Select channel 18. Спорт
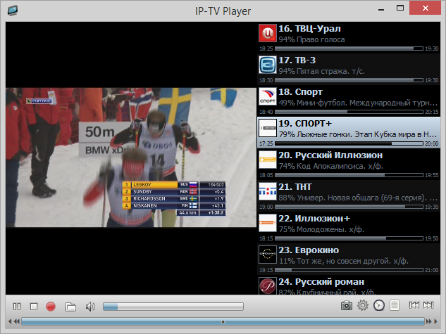This screenshot has height=334, width=446. (x=349, y=101)
